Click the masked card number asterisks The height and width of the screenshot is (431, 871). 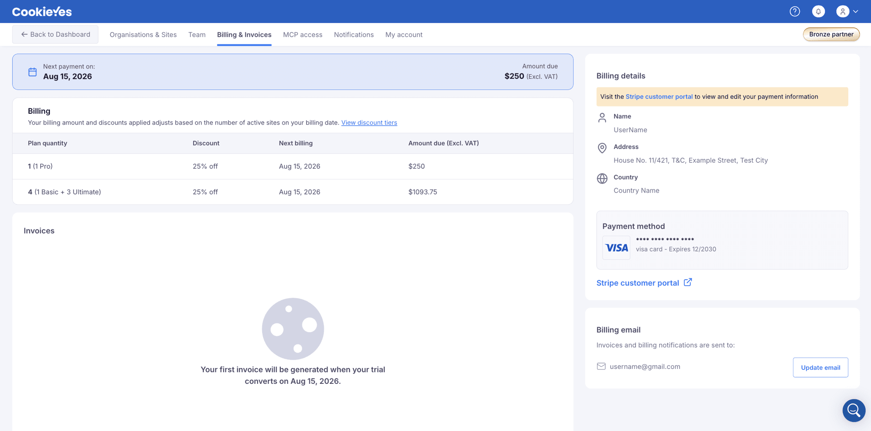[x=665, y=240]
